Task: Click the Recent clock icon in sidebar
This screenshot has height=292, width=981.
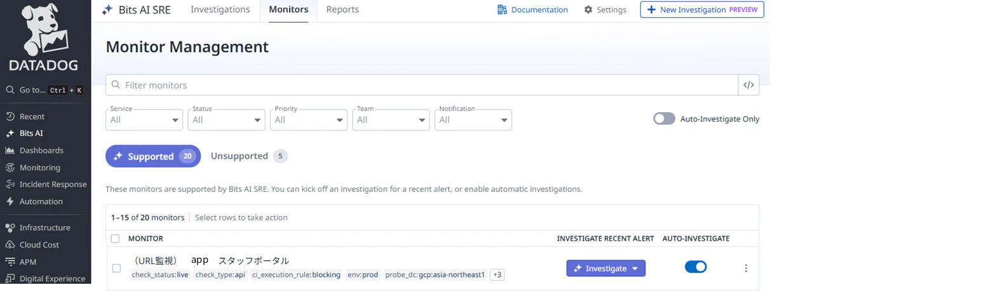Action: coord(10,117)
